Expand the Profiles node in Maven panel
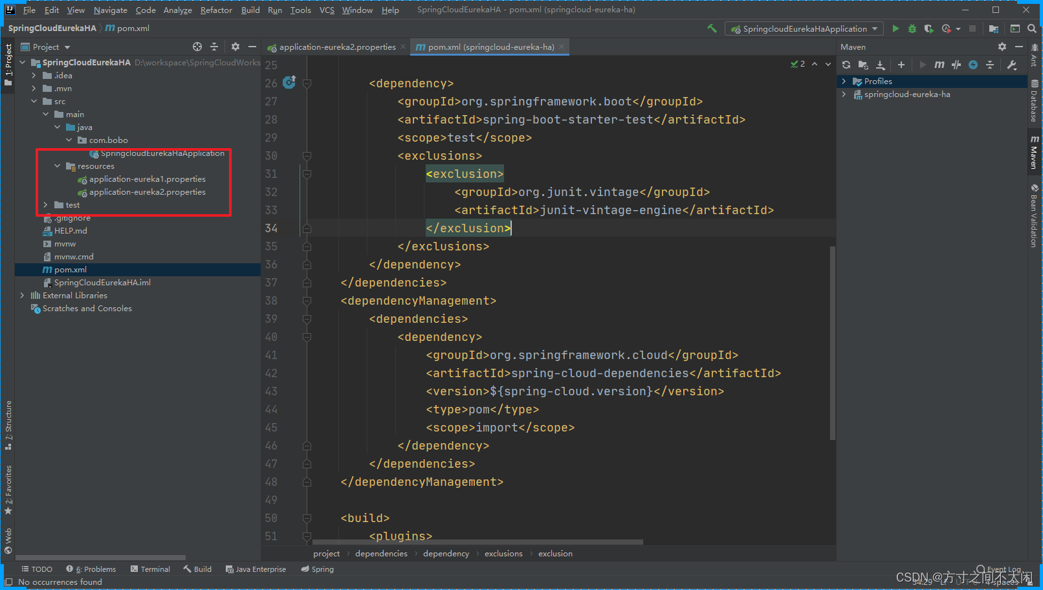 click(844, 82)
